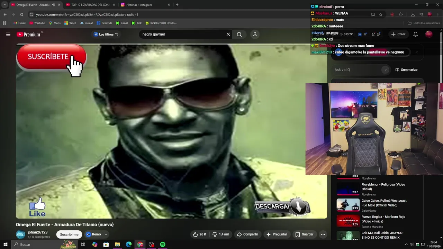Switch to TOP 10 BIZARRADAS DEL XOKAS tab

click(90, 5)
